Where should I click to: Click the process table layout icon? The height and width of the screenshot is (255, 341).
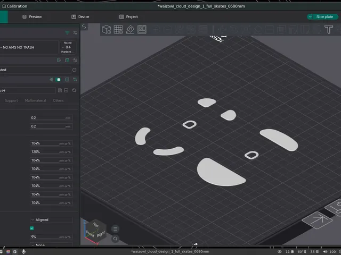pyautogui.click(x=67, y=80)
